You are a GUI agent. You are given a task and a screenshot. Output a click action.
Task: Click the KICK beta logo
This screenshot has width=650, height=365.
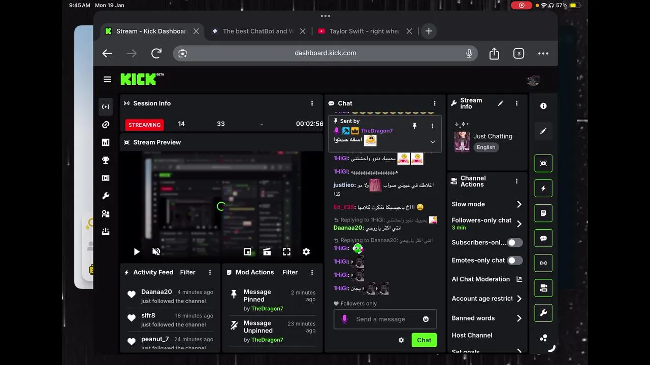point(142,79)
